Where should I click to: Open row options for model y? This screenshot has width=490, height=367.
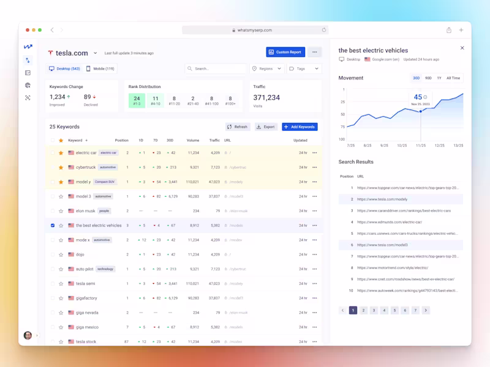tap(315, 182)
